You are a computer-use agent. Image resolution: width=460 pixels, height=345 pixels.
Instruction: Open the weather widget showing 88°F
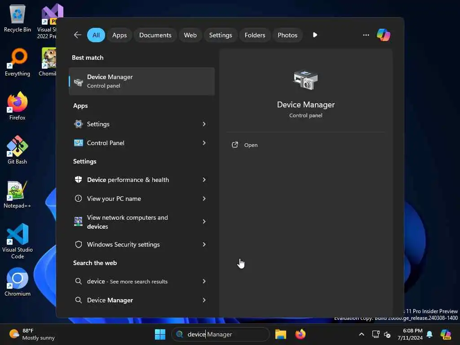(32, 334)
